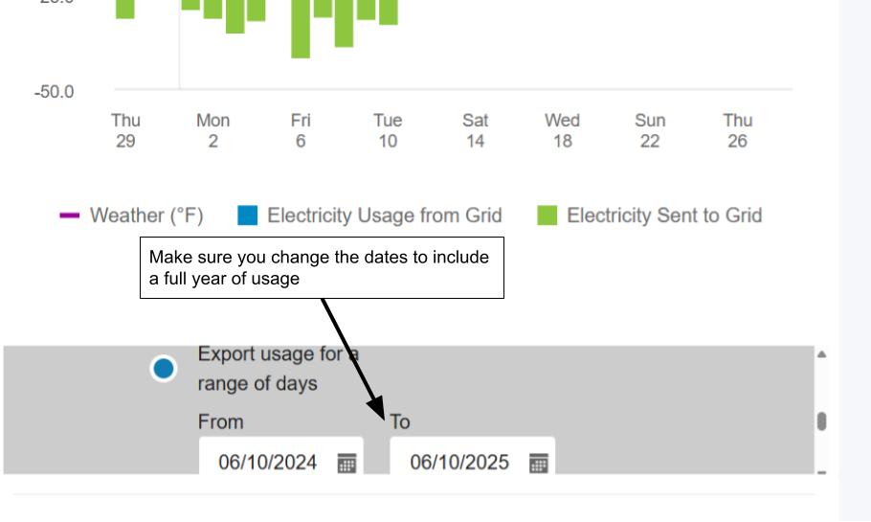The width and height of the screenshot is (871, 522).
Task: Click the scroll up arrow in export panel
Action: [821, 354]
